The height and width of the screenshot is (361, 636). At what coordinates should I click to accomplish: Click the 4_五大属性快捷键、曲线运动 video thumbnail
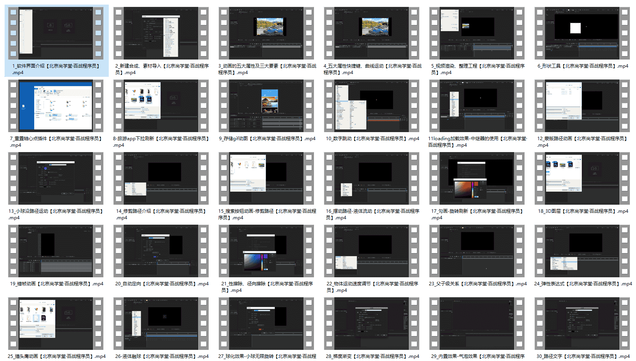tap(372, 33)
